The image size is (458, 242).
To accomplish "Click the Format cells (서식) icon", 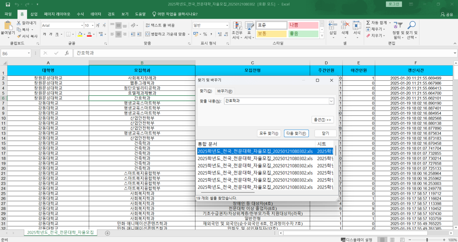I will 357,26.
